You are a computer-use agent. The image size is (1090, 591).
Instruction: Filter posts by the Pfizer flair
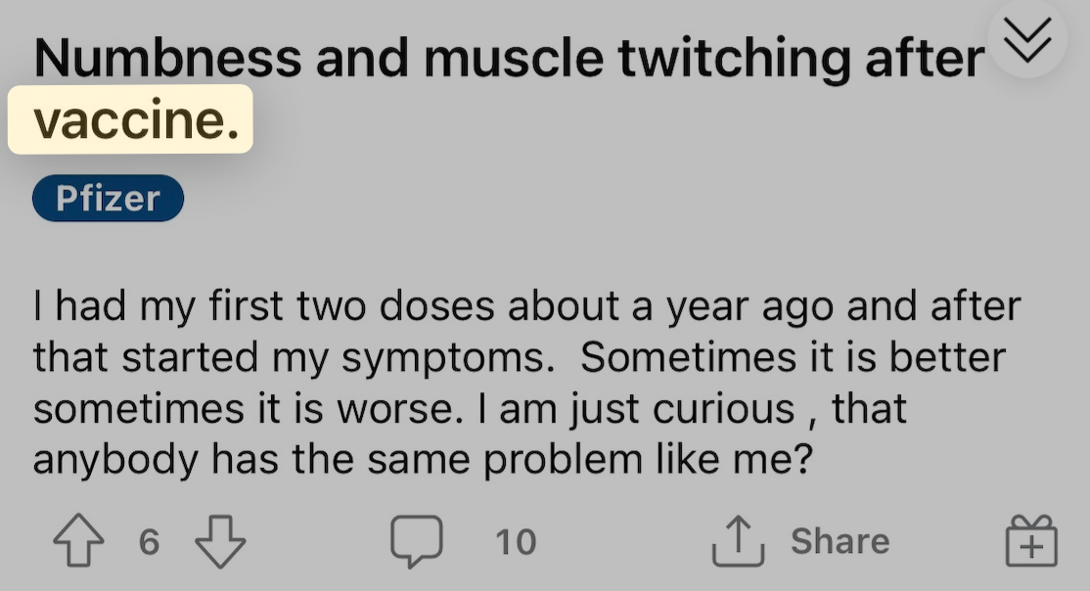tap(108, 199)
